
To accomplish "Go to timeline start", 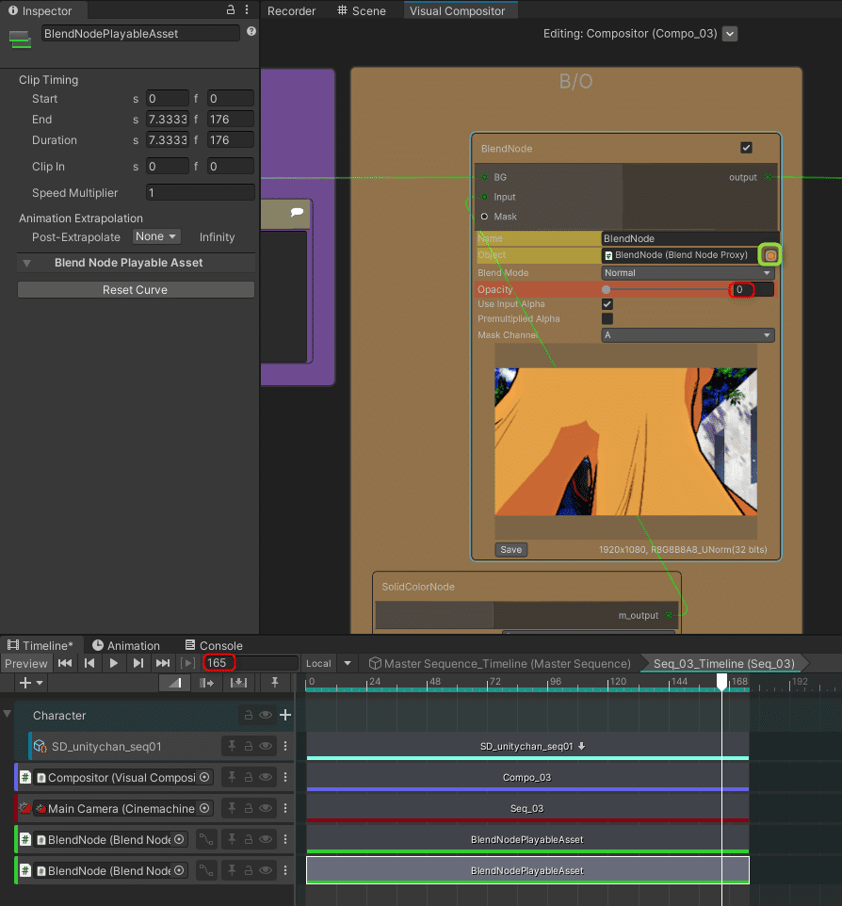I will coord(65,663).
